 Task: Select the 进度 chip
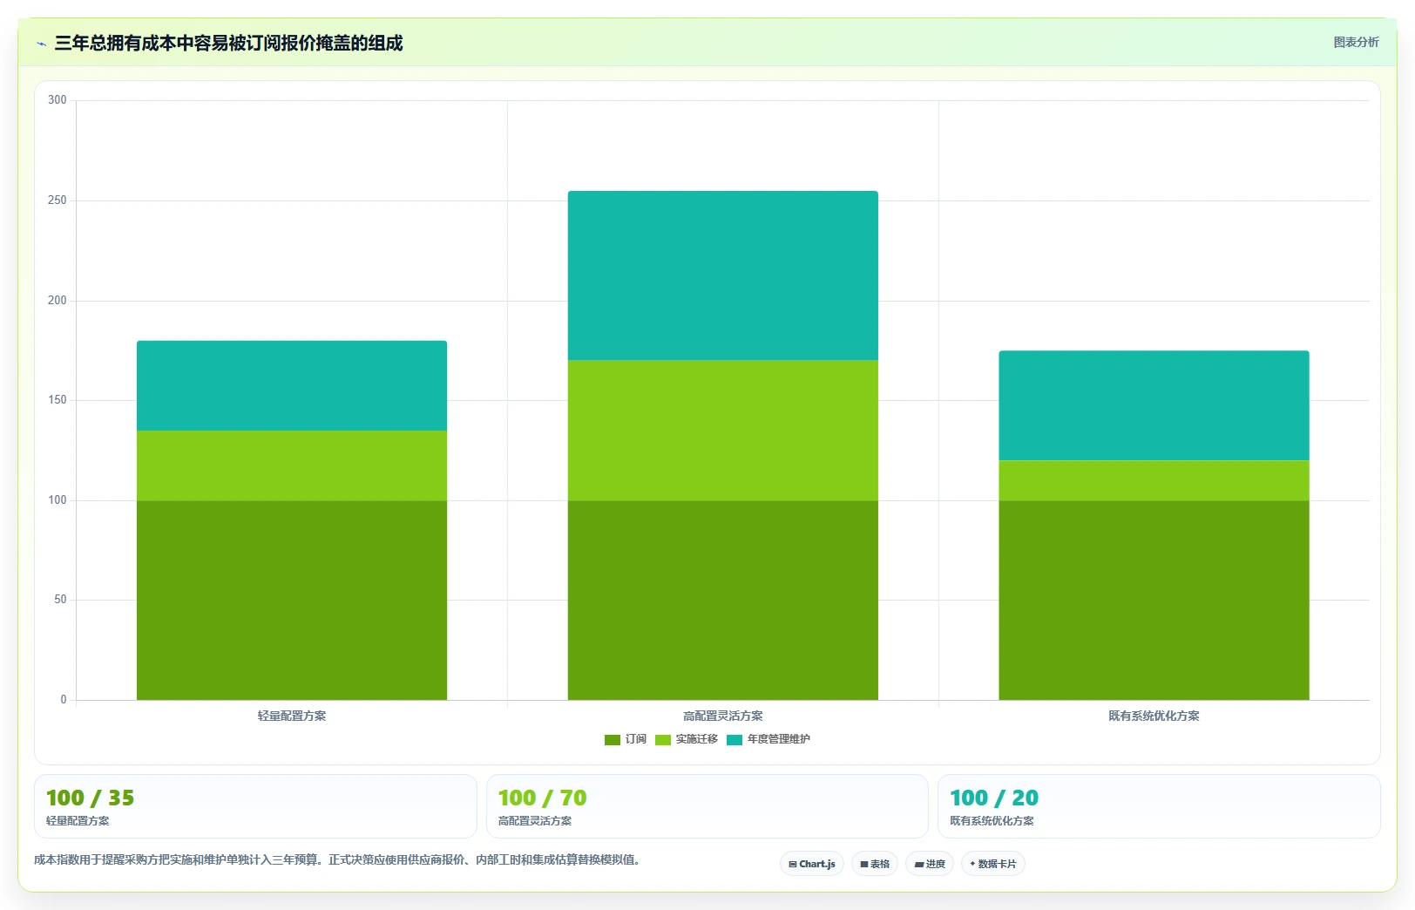pos(930,864)
